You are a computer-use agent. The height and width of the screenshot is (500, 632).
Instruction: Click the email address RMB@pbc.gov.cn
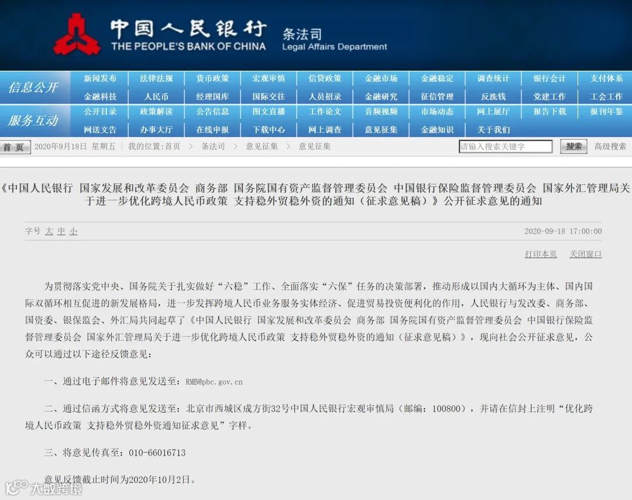214,382
